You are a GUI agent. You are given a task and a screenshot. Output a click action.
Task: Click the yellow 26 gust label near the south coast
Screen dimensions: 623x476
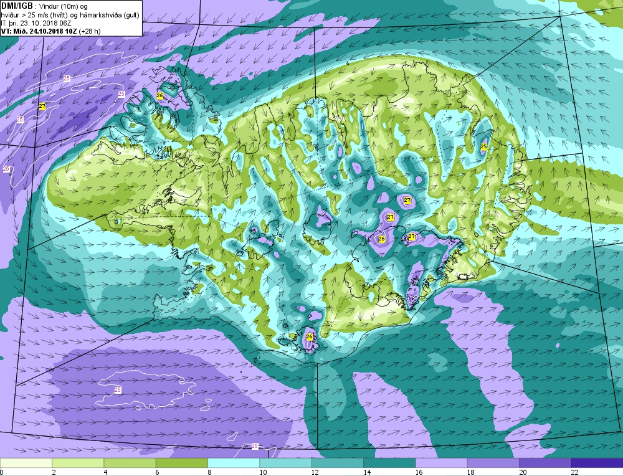pos(310,336)
